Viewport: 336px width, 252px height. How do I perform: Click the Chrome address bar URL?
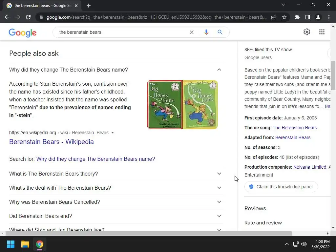157,17
